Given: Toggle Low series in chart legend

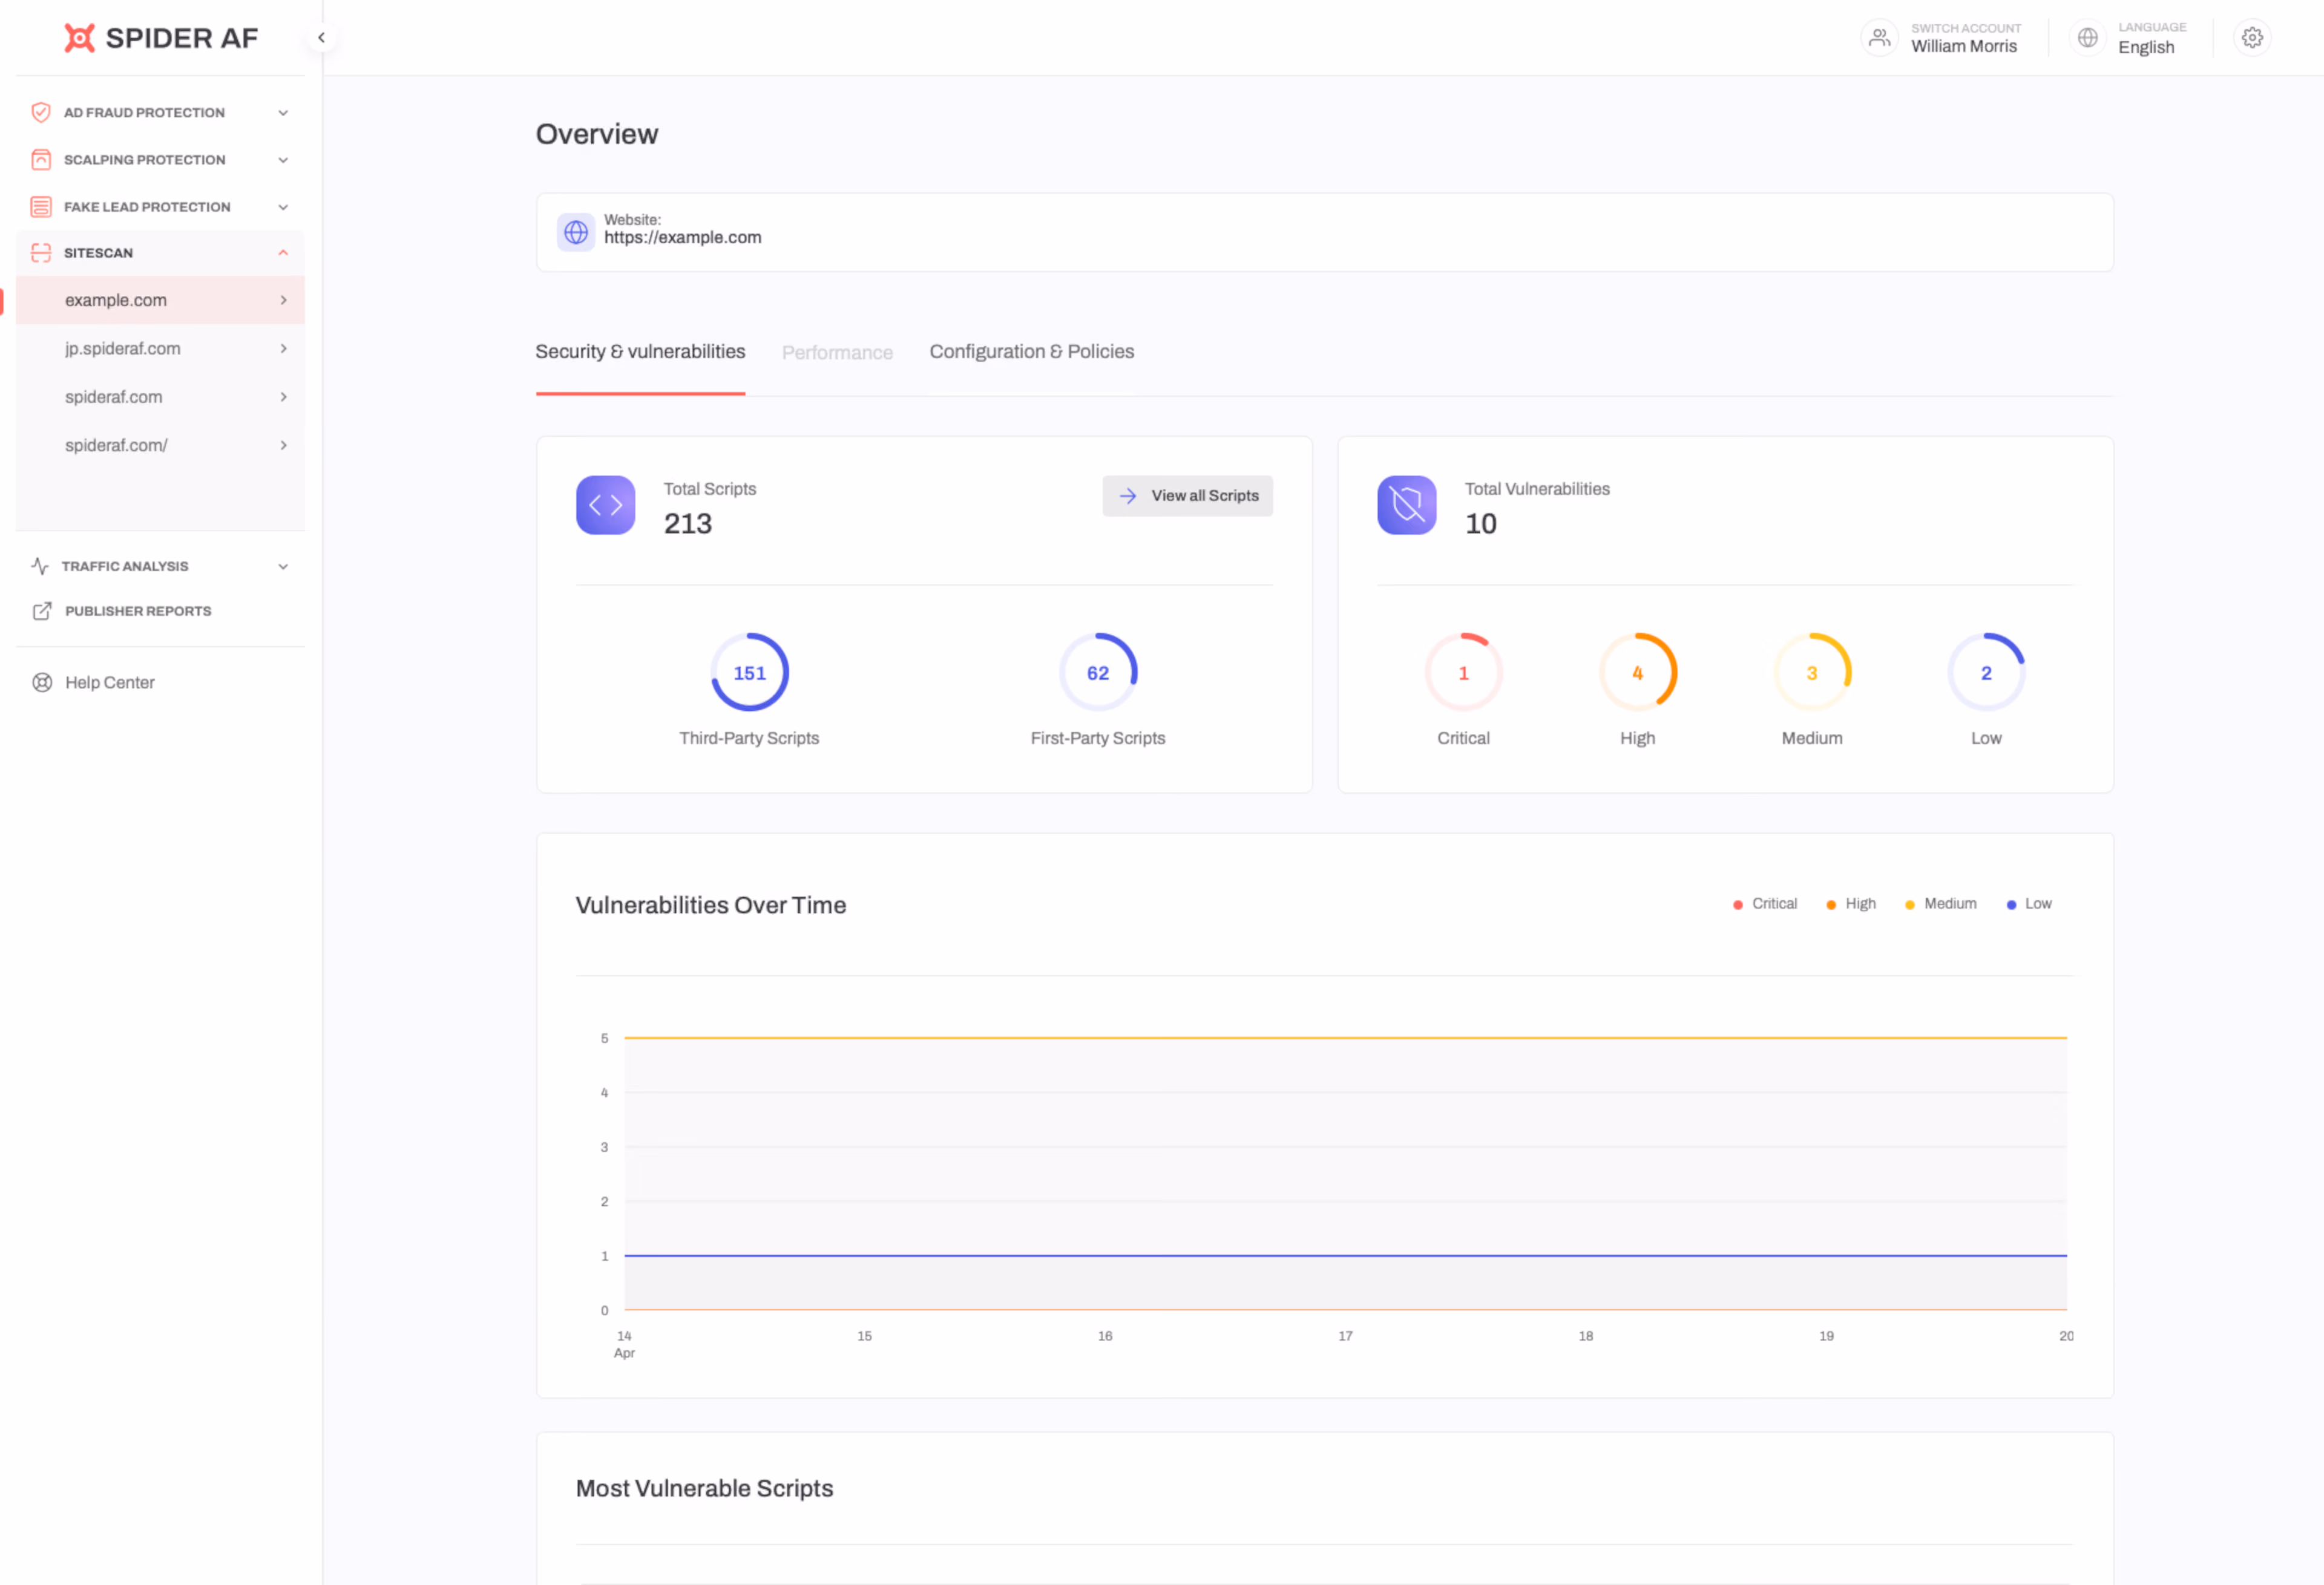Looking at the screenshot, I should (2029, 903).
